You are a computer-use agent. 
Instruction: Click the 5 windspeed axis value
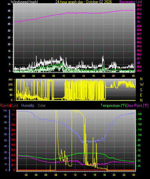10,64
